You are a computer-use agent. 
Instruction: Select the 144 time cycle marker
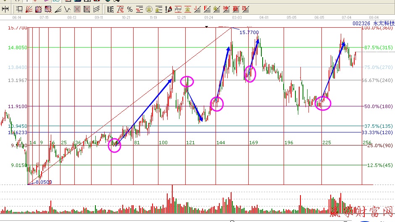pyautogui.click(x=221, y=143)
